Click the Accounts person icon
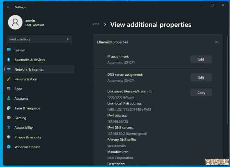The width and height of the screenshot is (230, 167). 9,99
